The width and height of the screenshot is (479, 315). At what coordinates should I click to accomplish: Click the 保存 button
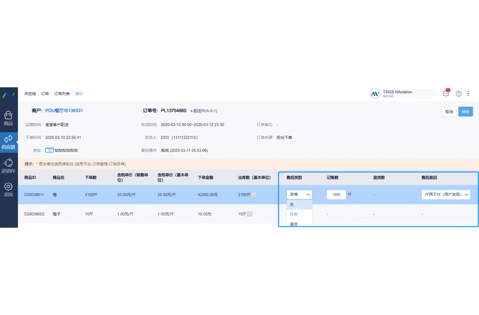click(x=465, y=112)
